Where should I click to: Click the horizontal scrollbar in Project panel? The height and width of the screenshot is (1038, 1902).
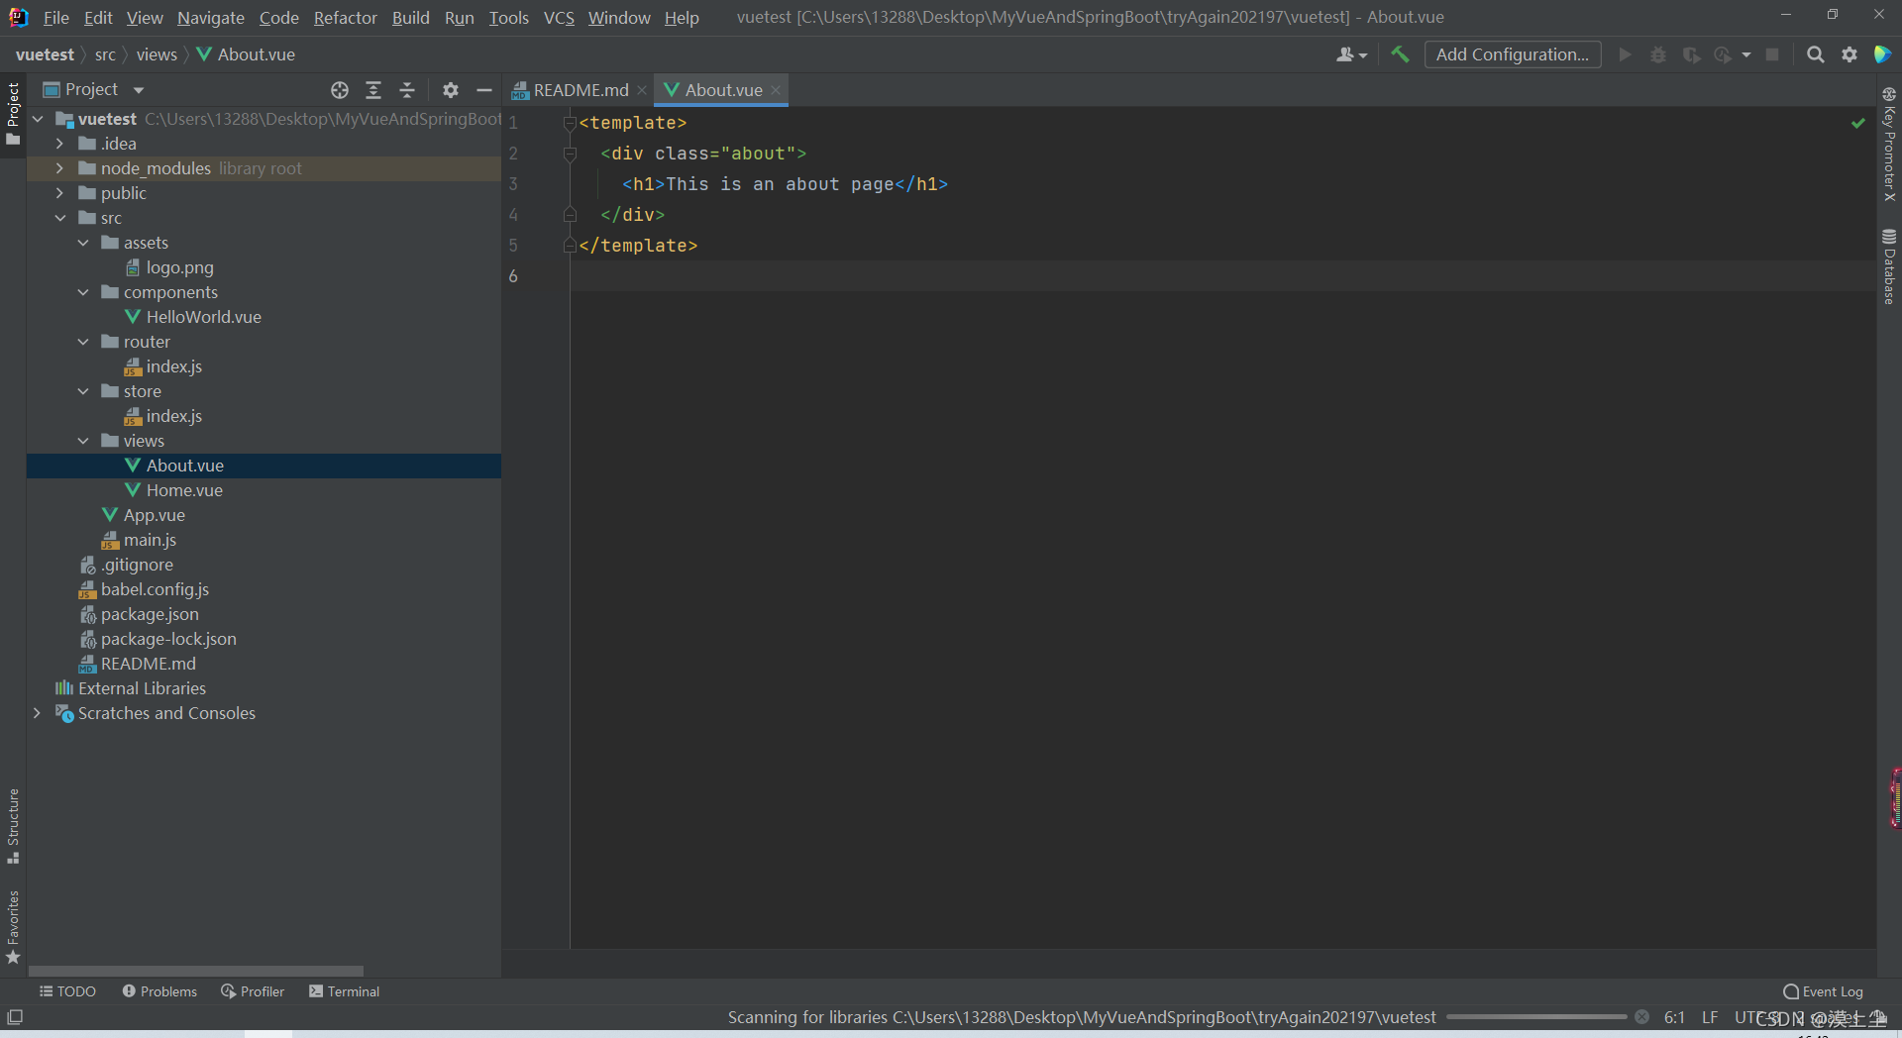point(196,971)
